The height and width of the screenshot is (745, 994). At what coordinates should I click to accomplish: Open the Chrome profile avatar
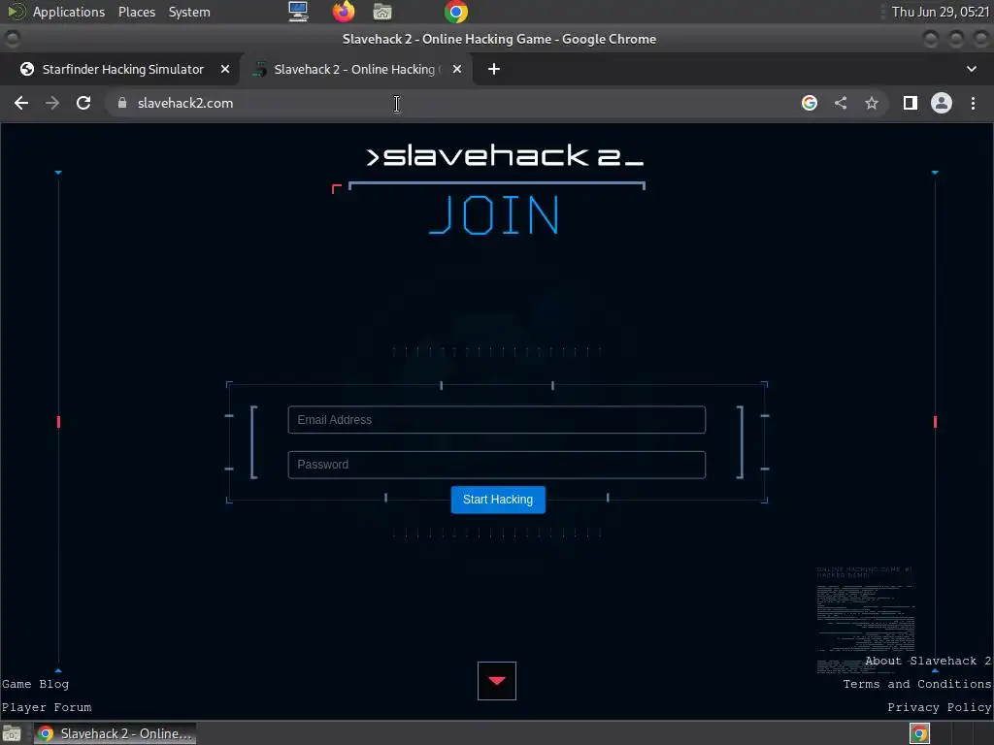(942, 103)
